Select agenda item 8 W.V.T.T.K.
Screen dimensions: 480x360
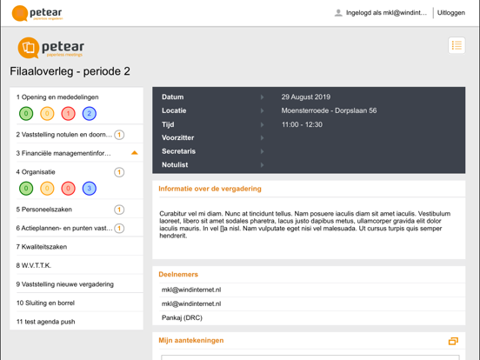point(34,266)
